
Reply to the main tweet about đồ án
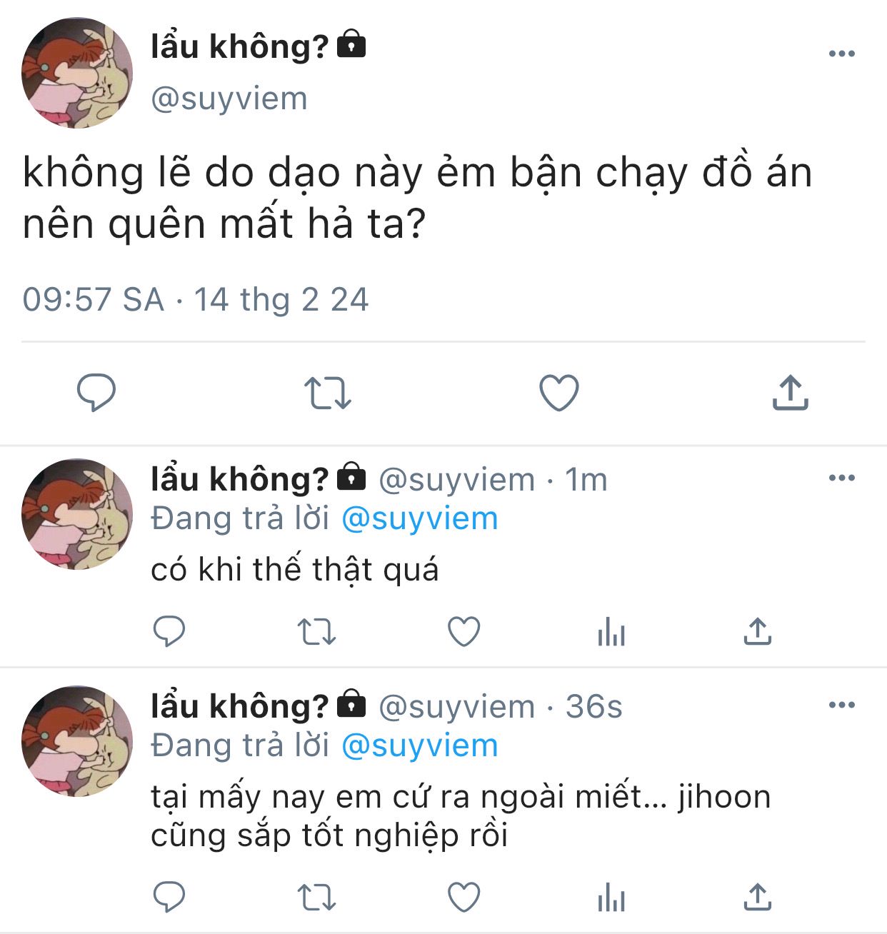point(96,392)
